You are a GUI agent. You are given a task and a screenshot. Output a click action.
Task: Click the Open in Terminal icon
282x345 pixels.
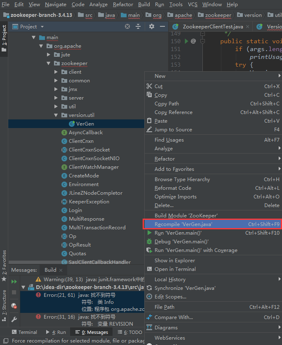pyautogui.click(x=149, y=269)
